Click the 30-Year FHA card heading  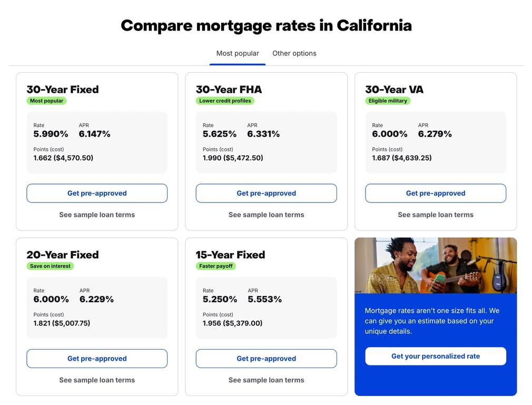(229, 90)
